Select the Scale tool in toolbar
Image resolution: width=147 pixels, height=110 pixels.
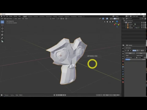[2, 35]
